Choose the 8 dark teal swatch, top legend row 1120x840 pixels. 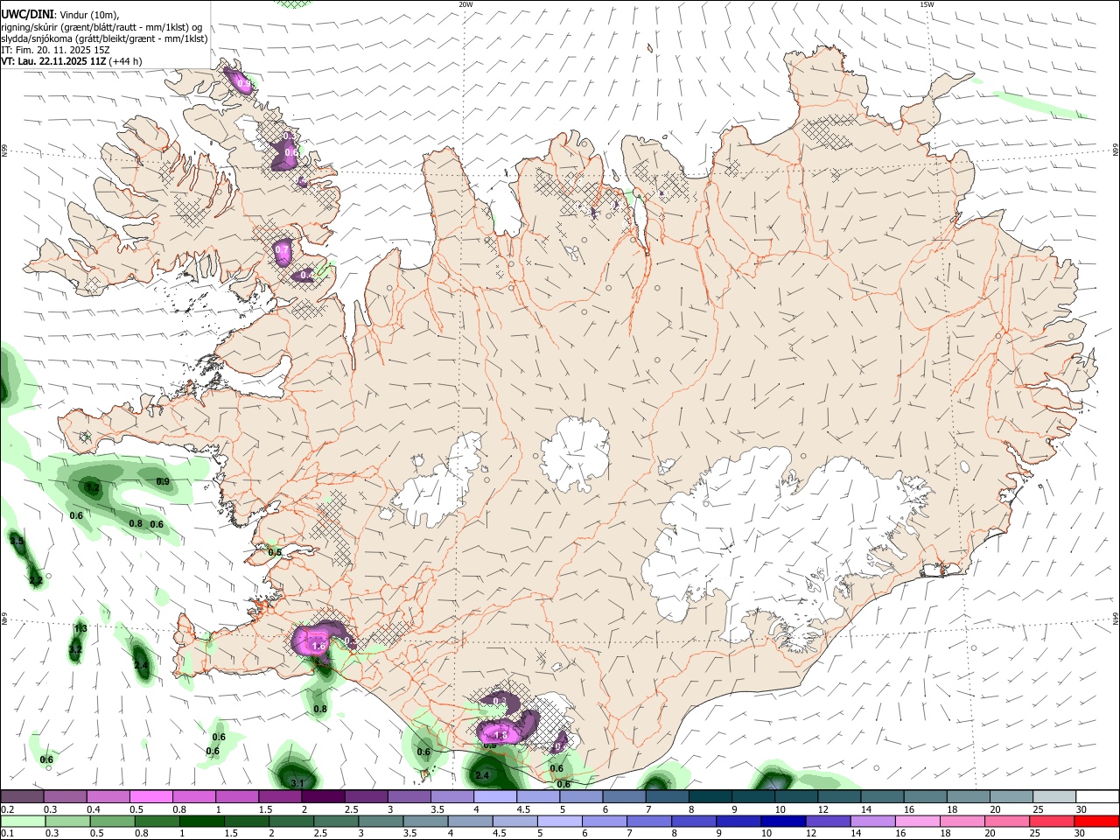[710, 797]
